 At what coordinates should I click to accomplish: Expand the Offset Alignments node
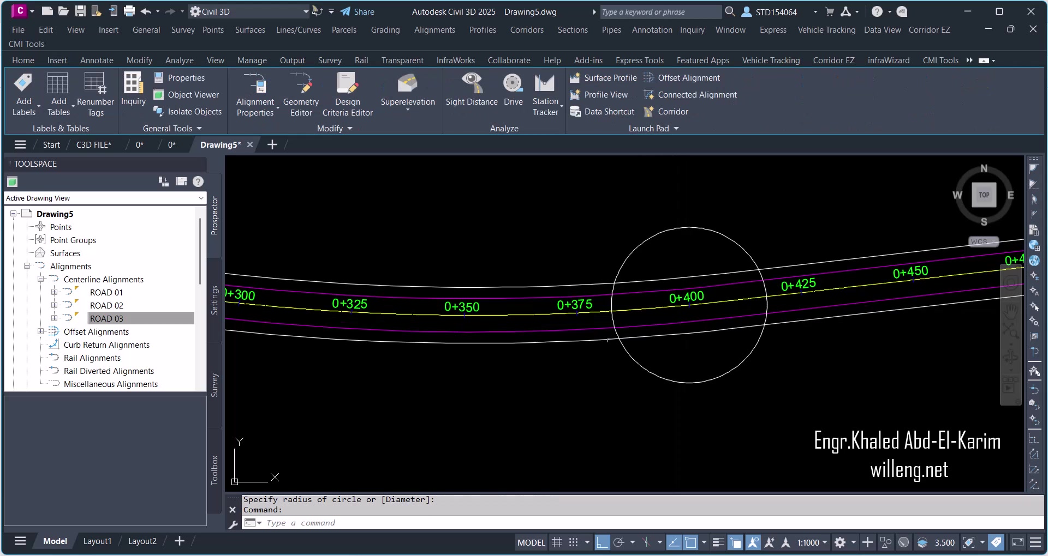tap(40, 331)
